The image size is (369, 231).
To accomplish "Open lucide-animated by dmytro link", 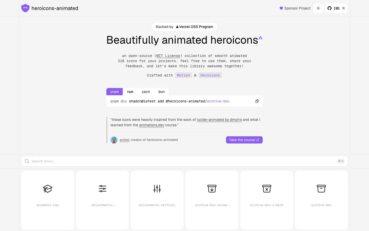I will coord(219,120).
